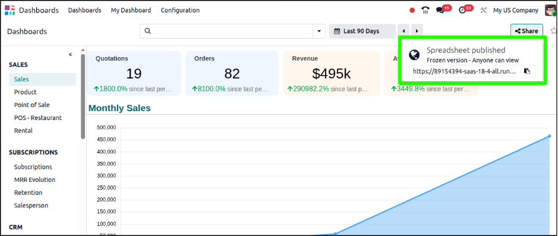Viewport: 558px width, 236px height.
Task: Select the Sales dashboard
Action: (42, 80)
